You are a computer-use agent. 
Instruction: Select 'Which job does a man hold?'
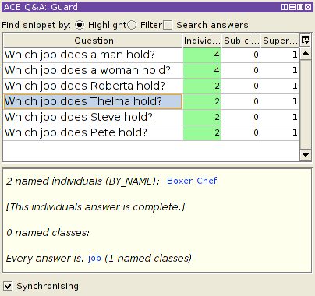tap(93, 55)
